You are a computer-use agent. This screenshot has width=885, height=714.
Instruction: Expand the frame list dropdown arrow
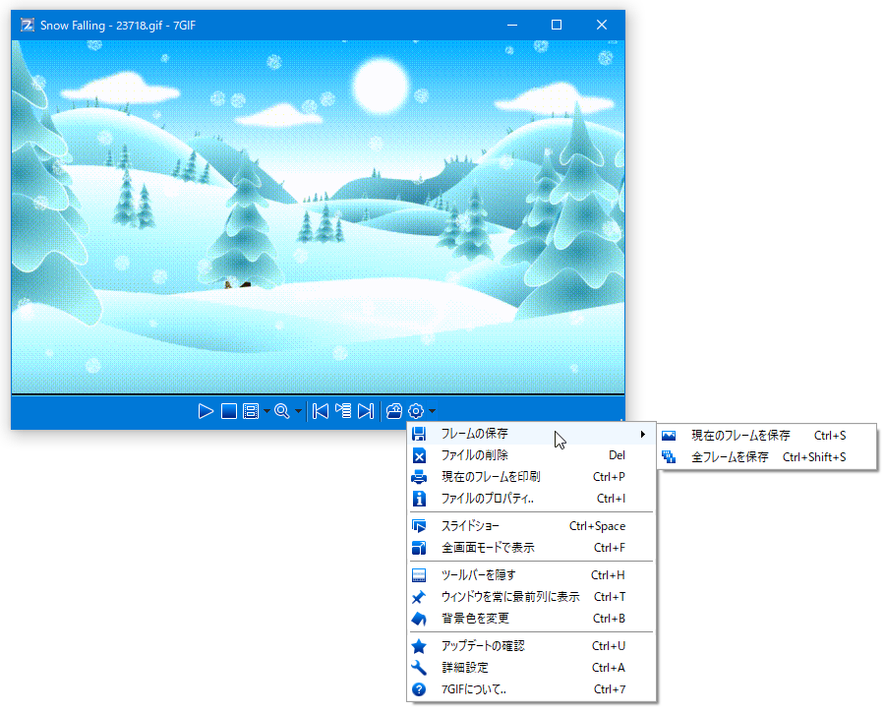pyautogui.click(x=266, y=411)
